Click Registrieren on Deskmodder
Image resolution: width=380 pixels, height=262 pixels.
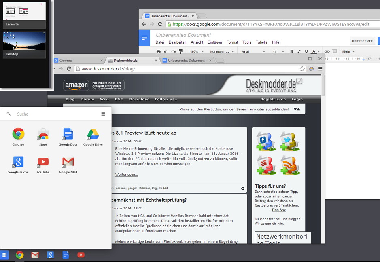coord(273,99)
